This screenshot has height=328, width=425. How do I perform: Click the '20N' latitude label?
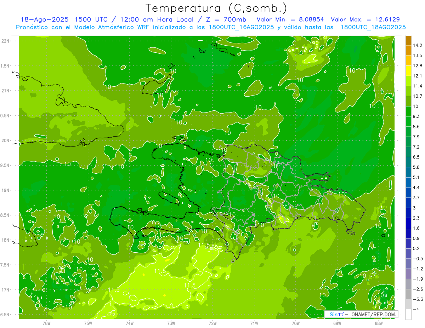coord(6,140)
